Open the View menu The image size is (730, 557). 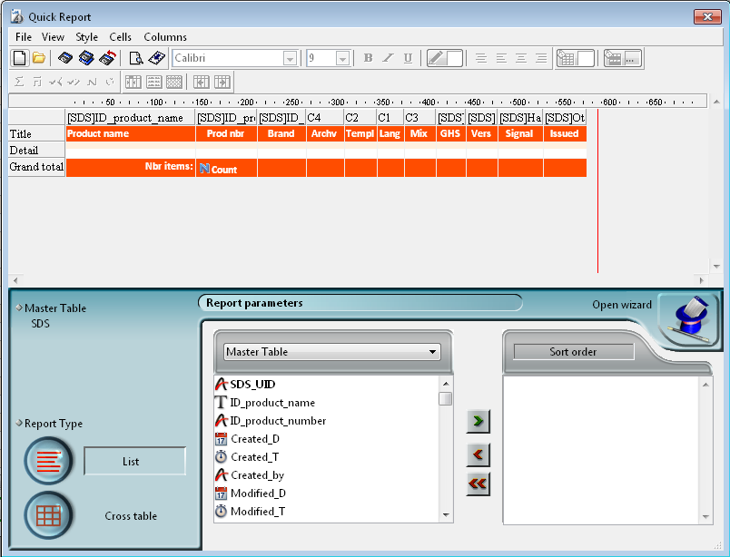(x=53, y=37)
